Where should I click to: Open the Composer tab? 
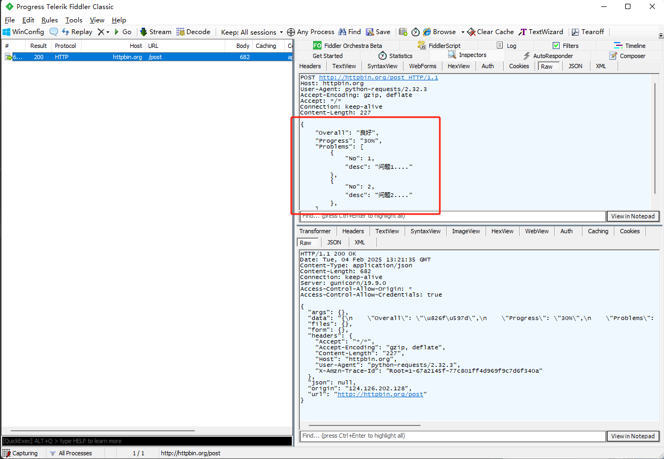[x=627, y=56]
